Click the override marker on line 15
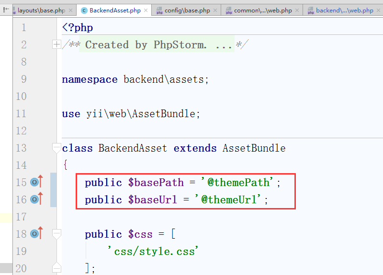This screenshot has width=383, height=275. [x=37, y=182]
